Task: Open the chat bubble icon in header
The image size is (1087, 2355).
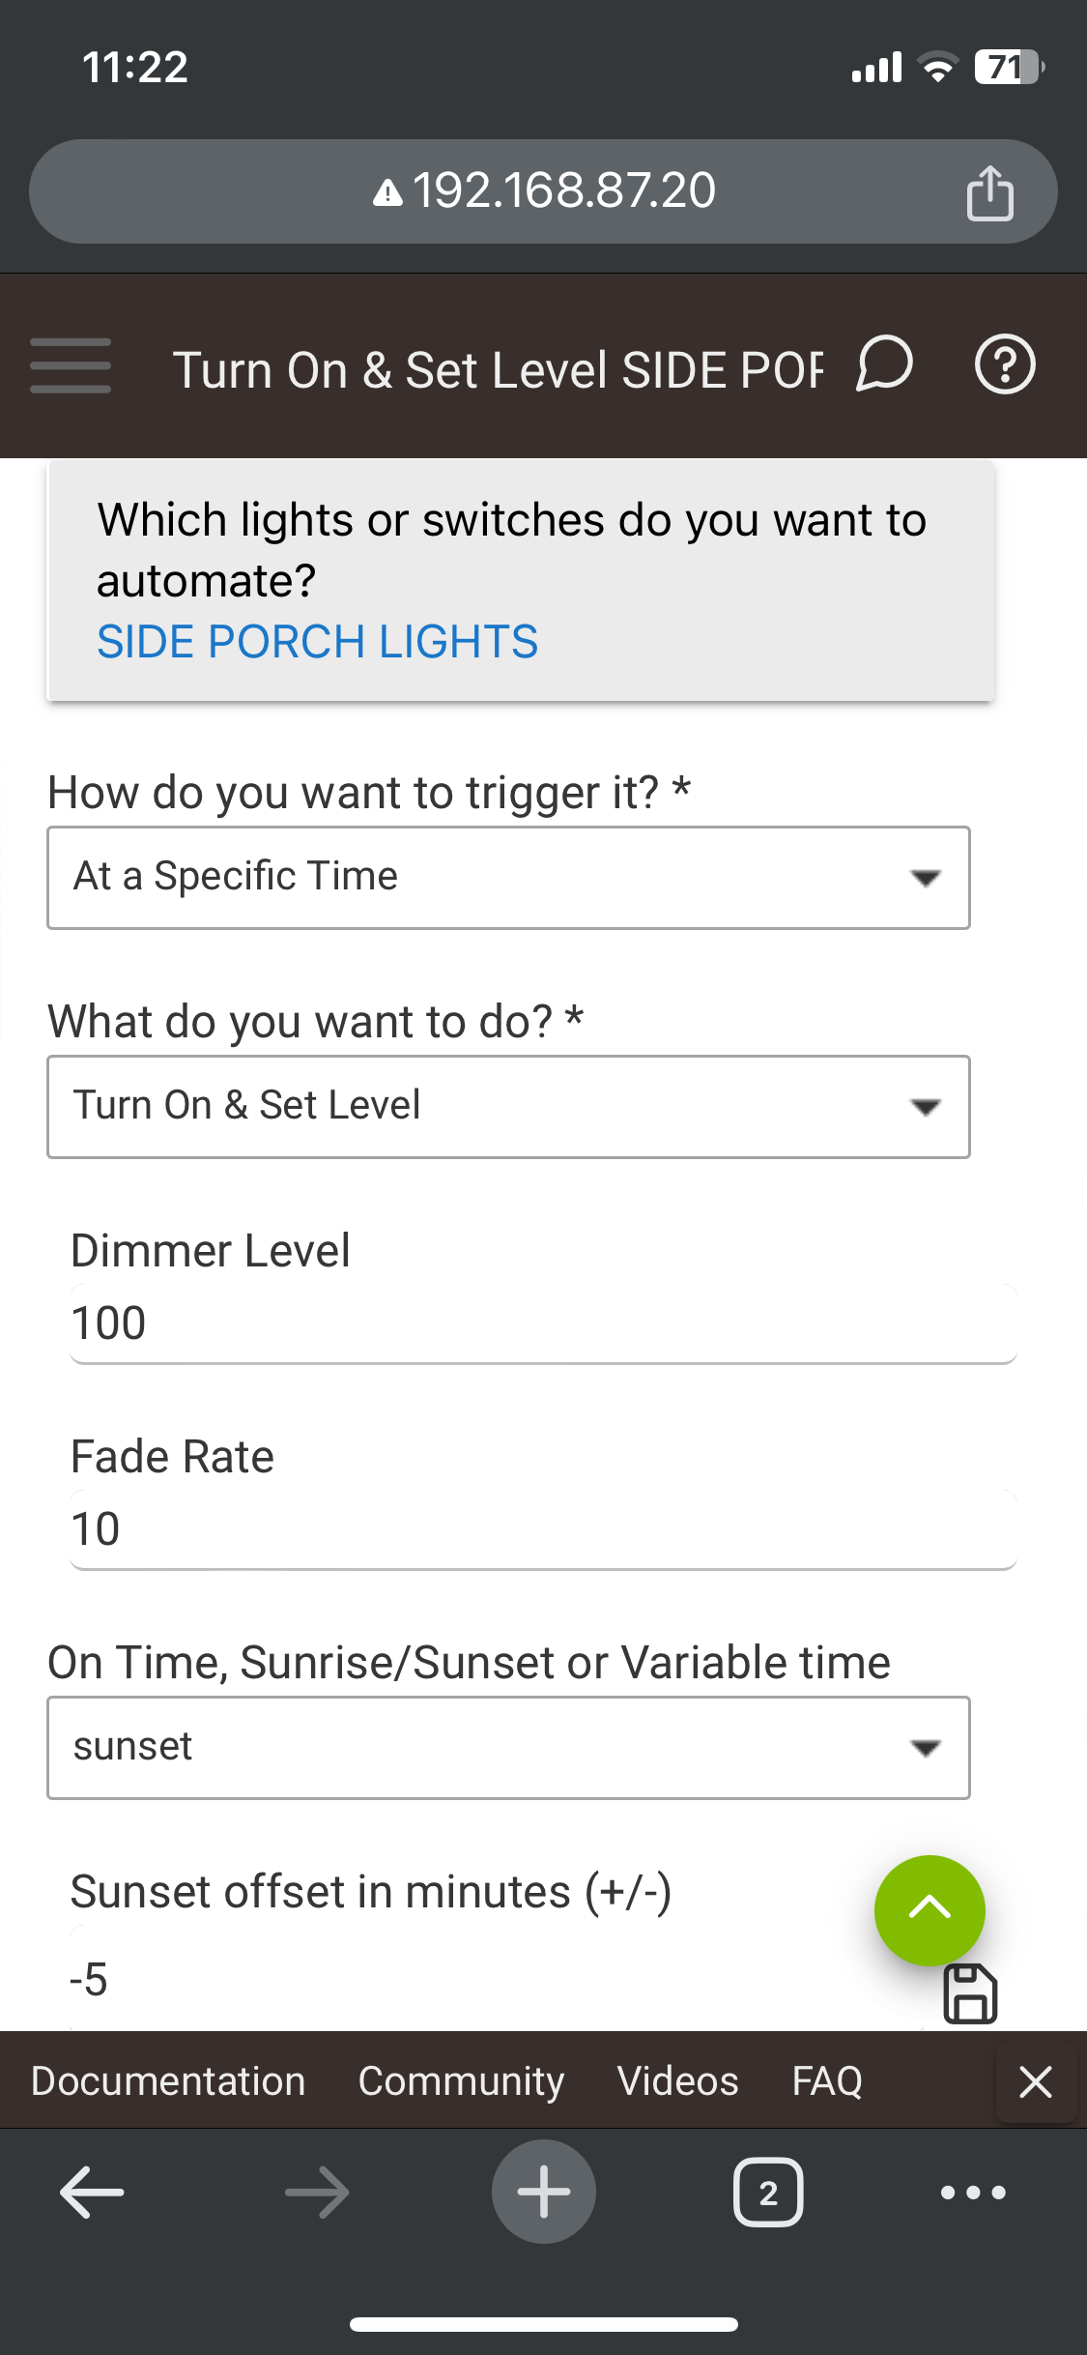Action: click(884, 364)
